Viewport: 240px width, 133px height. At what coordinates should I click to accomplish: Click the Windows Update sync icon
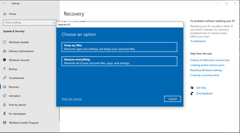click(x=5, y=42)
